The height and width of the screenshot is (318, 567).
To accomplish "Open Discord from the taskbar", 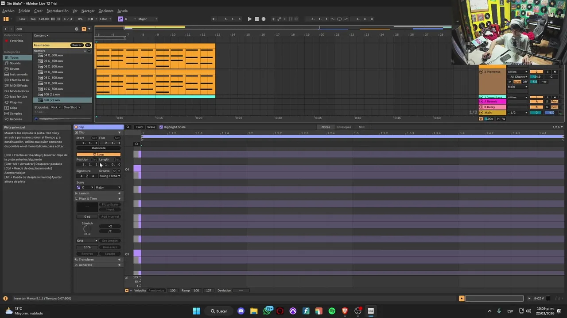I will 241,311.
